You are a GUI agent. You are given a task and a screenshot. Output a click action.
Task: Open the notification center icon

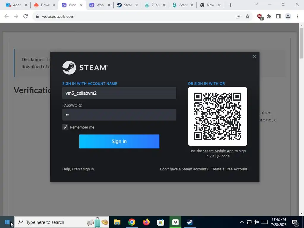(x=294, y=222)
